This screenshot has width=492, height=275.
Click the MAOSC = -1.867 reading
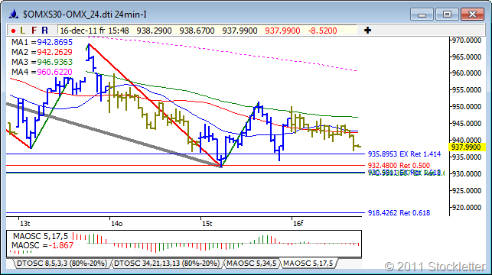[42, 245]
